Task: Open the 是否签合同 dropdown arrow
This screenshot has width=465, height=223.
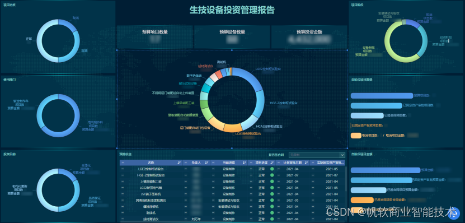Action: [x=342, y=155]
